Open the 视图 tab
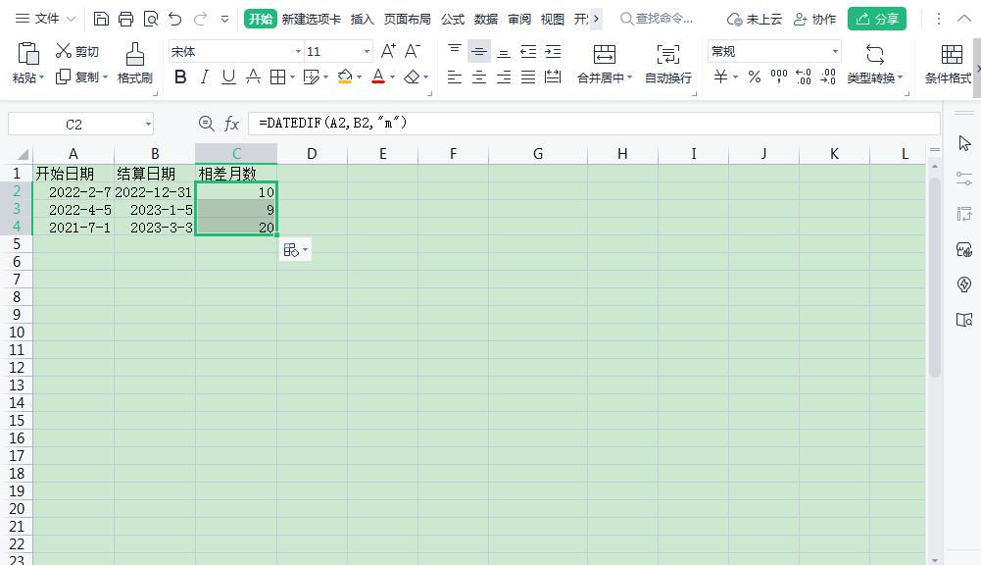981x565 pixels. click(553, 19)
